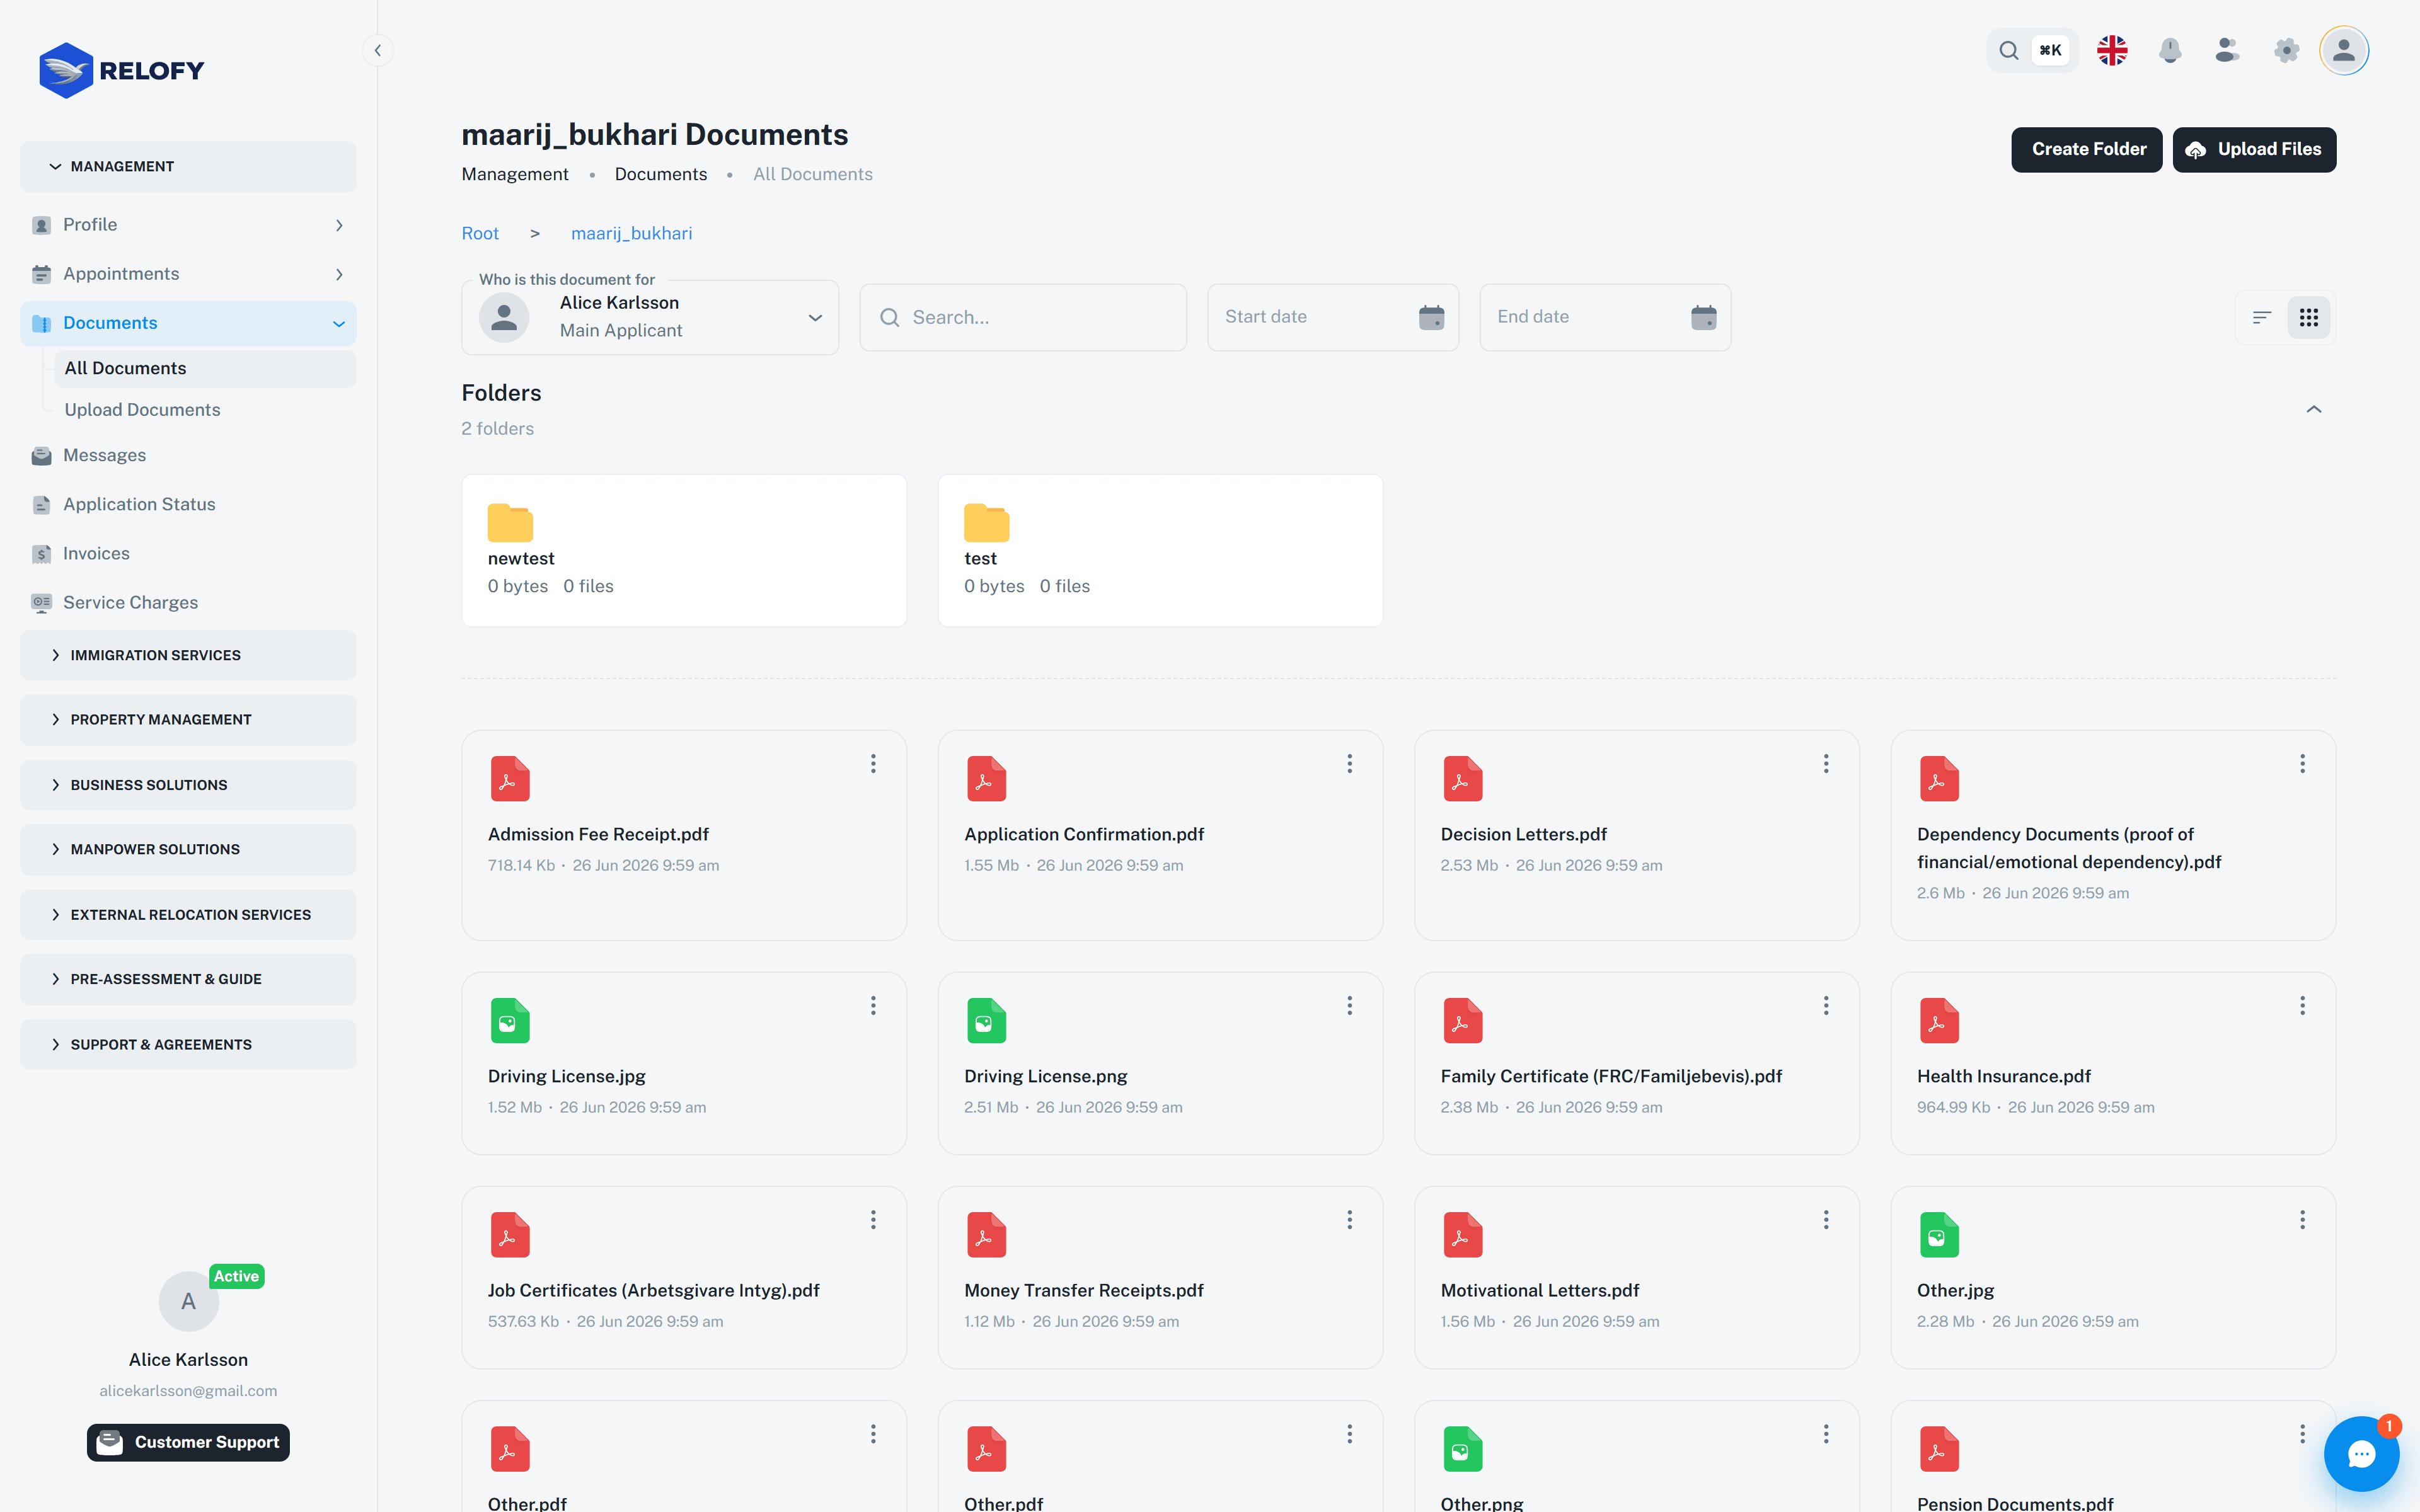Switch to grid view
Viewport: 2420px width, 1512px height.
pyautogui.click(x=2309, y=317)
